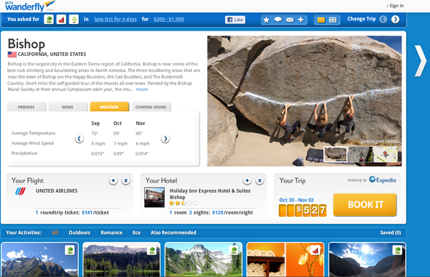The image size is (430, 277).
Task: Open the Holiday Inn Express hotel photo
Action: (155, 197)
